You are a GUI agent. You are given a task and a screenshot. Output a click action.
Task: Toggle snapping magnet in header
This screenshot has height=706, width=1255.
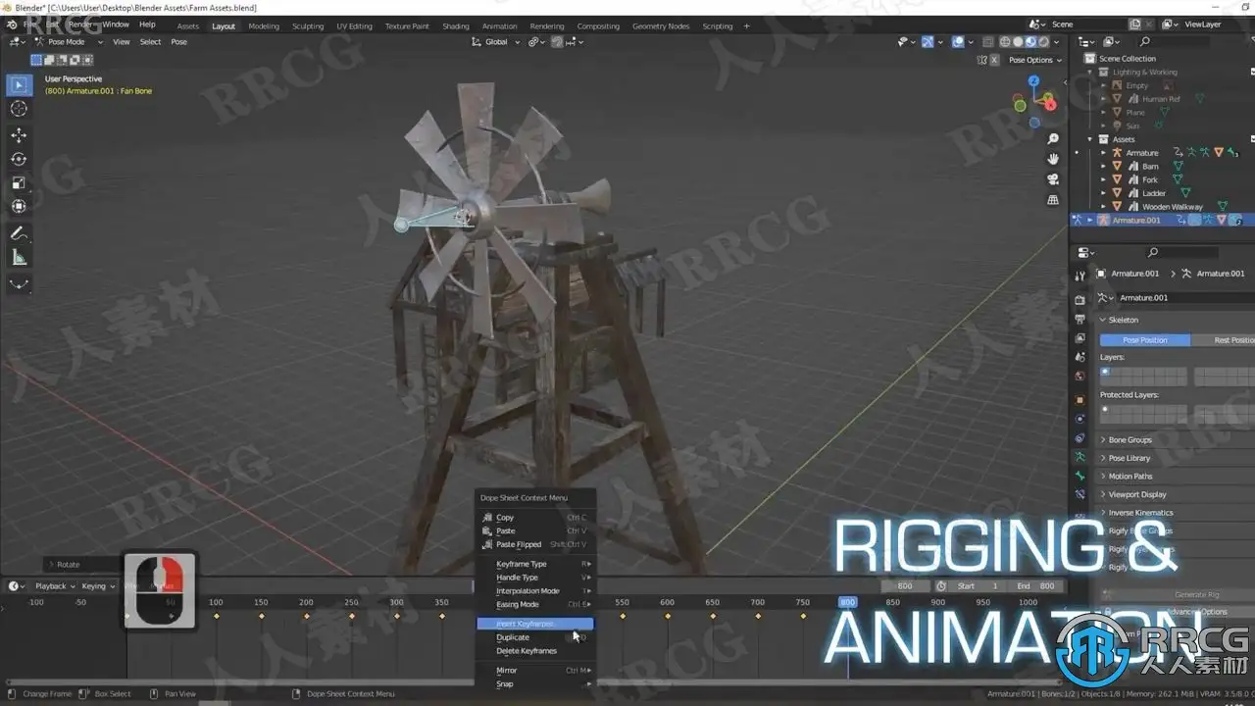pyautogui.click(x=558, y=42)
